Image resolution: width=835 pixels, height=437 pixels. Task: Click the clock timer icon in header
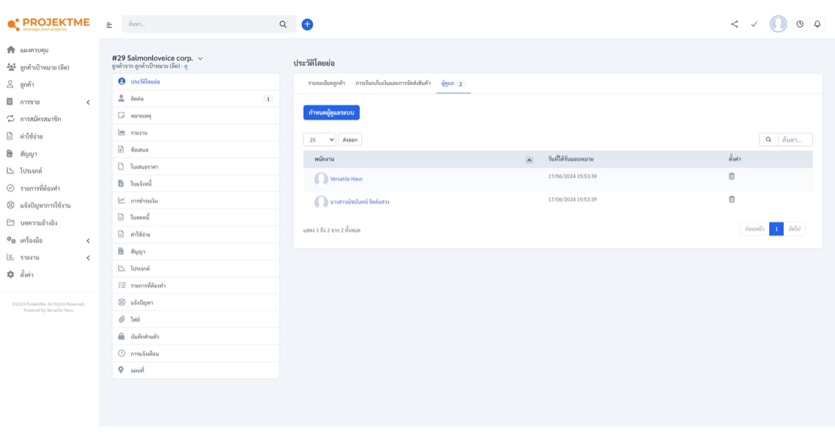click(x=800, y=24)
